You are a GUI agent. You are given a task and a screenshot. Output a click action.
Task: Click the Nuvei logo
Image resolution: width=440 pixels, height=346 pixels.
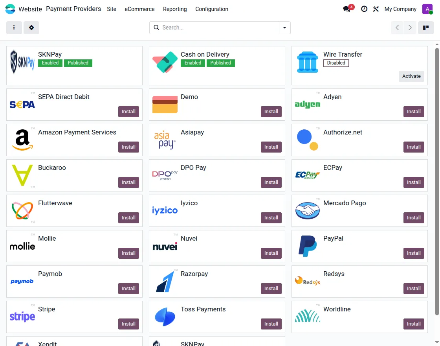coord(165,246)
